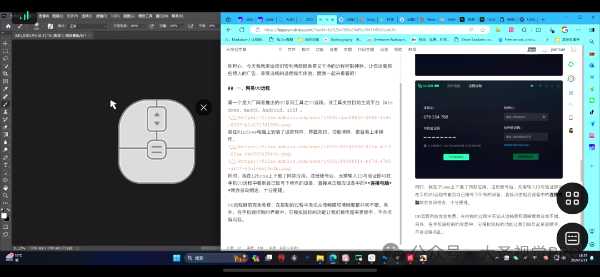This screenshot has width=600, height=277.
Task: Click the jsensun user name
Action: tap(558, 50)
